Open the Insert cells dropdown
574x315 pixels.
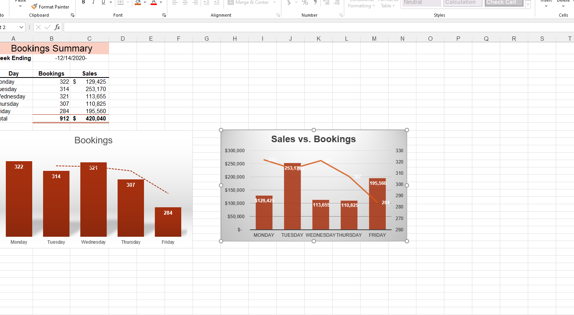(x=546, y=4)
